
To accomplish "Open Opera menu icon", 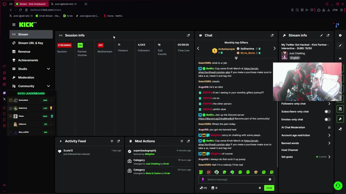I will pos(4,4).
